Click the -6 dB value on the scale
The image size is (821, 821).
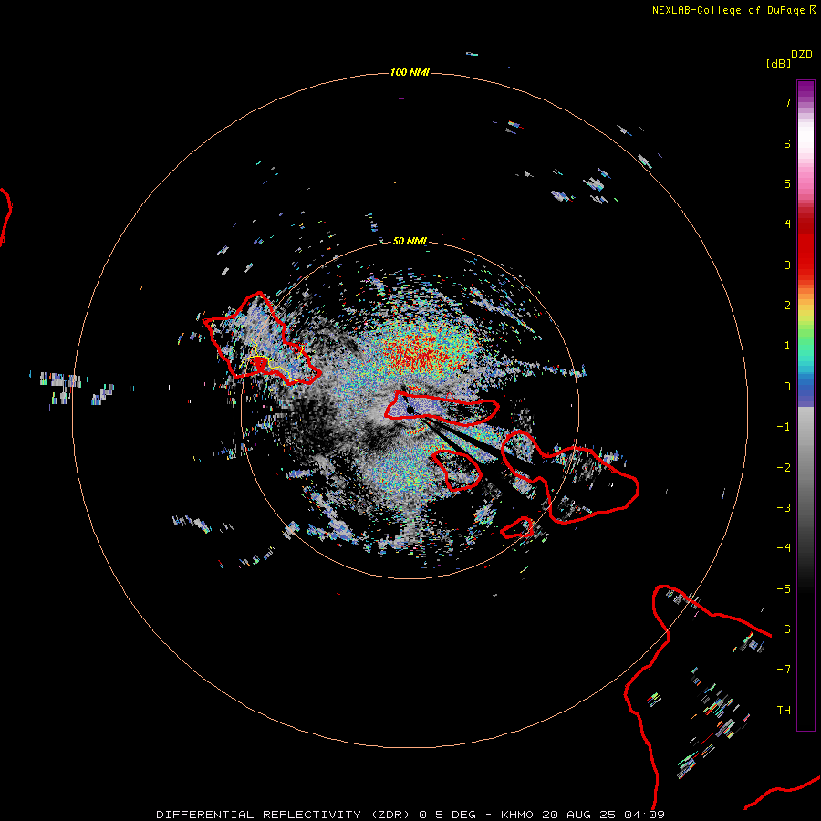click(x=784, y=629)
